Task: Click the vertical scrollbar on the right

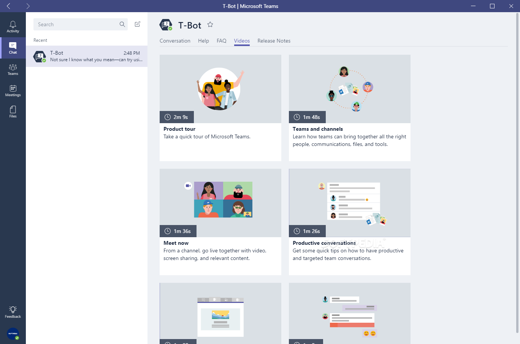Action: pyautogui.click(x=517, y=173)
